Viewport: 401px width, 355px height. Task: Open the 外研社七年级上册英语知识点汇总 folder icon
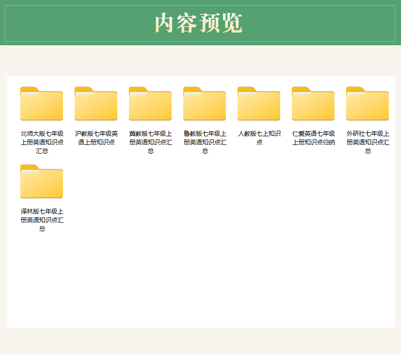pyautogui.click(x=367, y=104)
